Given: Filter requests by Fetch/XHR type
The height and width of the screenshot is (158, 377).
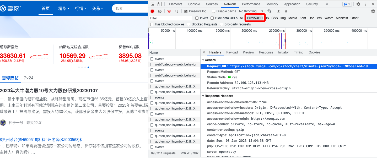Looking at the screenshot, I should 255,18.
